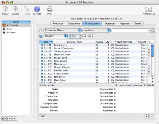Click the blue status icon for Enrique Serra
Image resolution: width=159 pixels, height=124 pixels.
[42, 58]
